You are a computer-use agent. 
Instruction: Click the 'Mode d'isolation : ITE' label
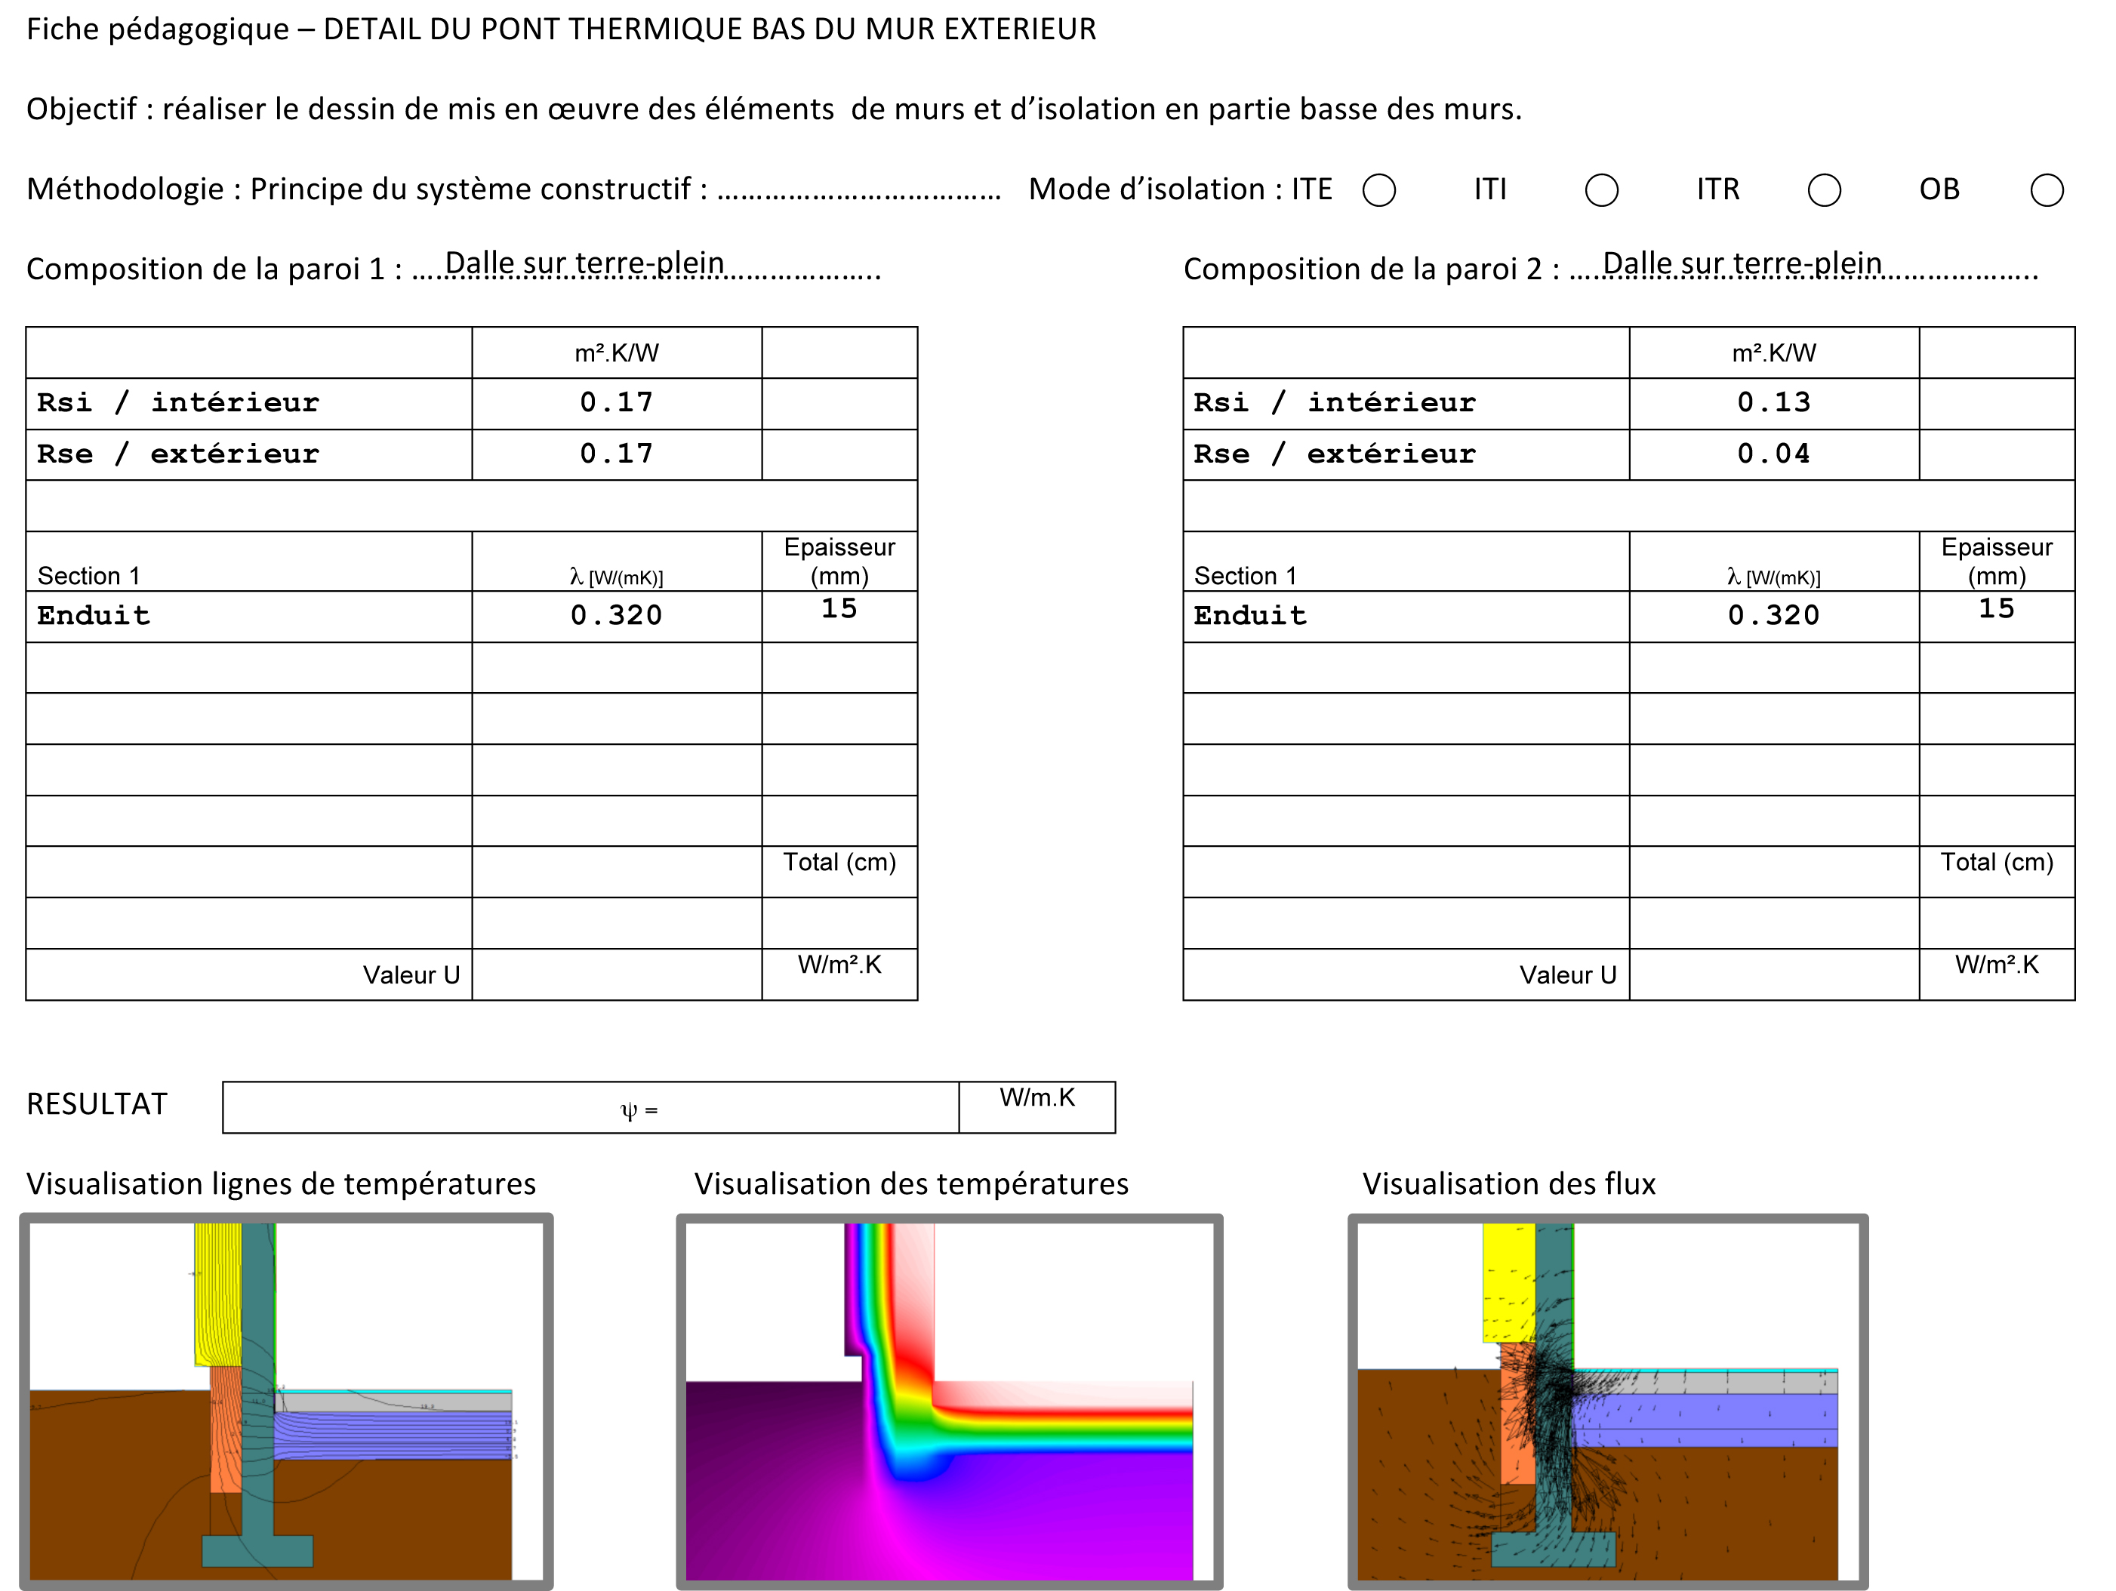pyautogui.click(x=1181, y=189)
